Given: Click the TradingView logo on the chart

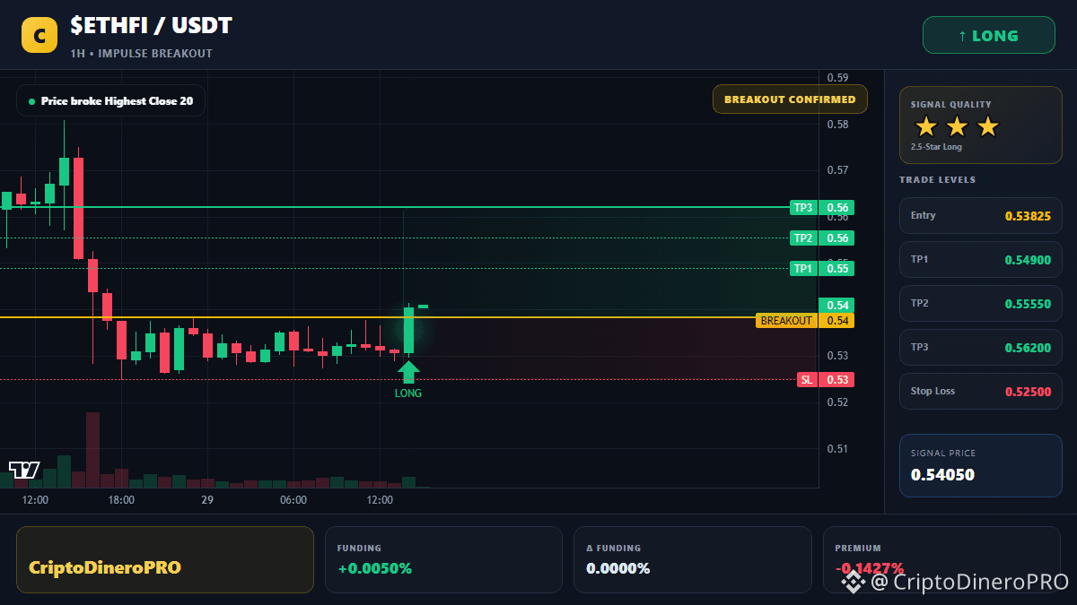Looking at the screenshot, I should coord(24,470).
